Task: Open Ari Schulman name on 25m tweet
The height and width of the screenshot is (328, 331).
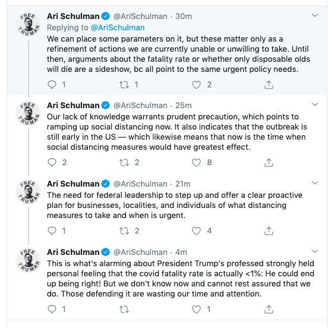Action: (x=73, y=105)
